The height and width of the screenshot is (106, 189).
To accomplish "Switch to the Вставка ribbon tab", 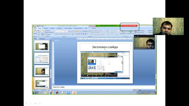I will [46, 28].
